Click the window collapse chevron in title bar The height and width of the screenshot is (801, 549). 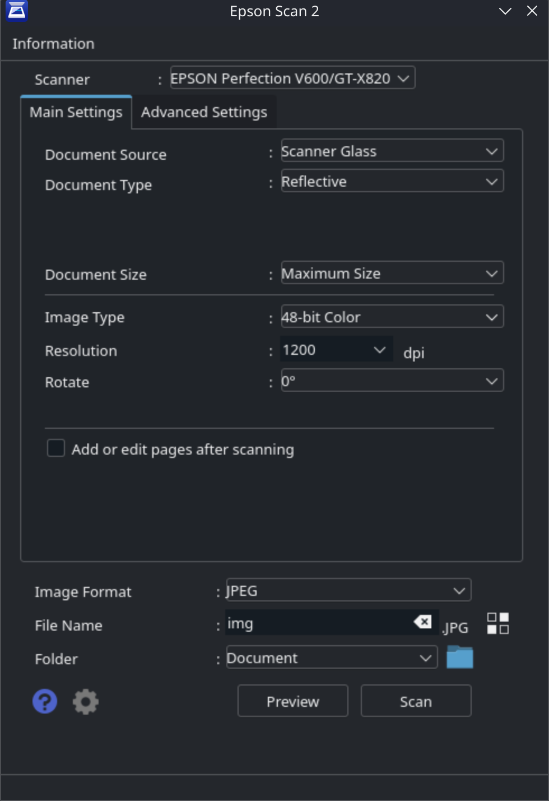coord(505,11)
